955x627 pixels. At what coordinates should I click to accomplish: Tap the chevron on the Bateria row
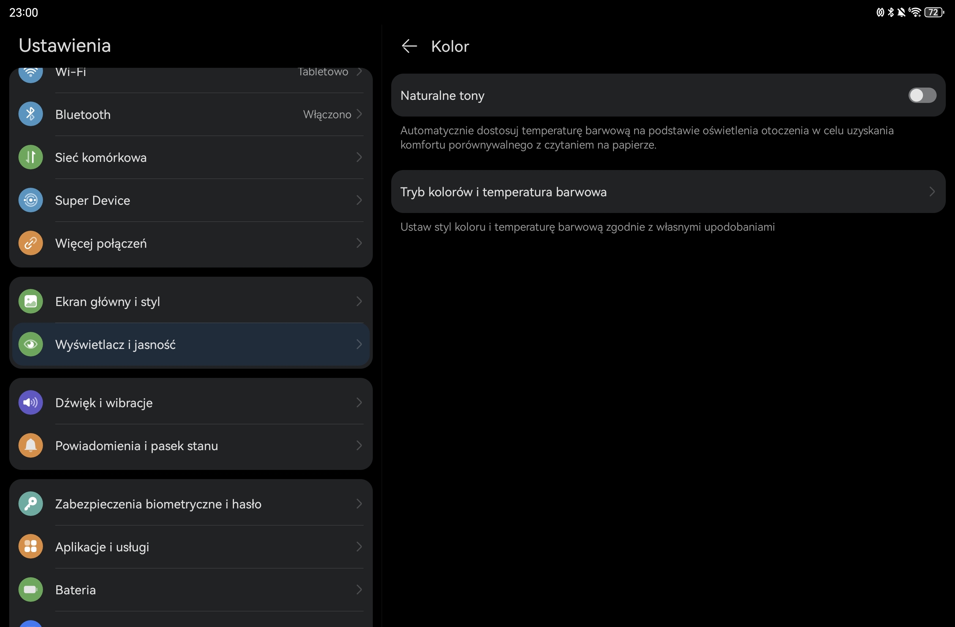point(359,590)
